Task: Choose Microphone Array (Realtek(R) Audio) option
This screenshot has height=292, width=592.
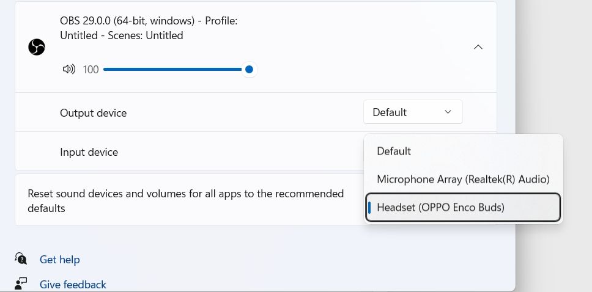Action: tap(463, 179)
